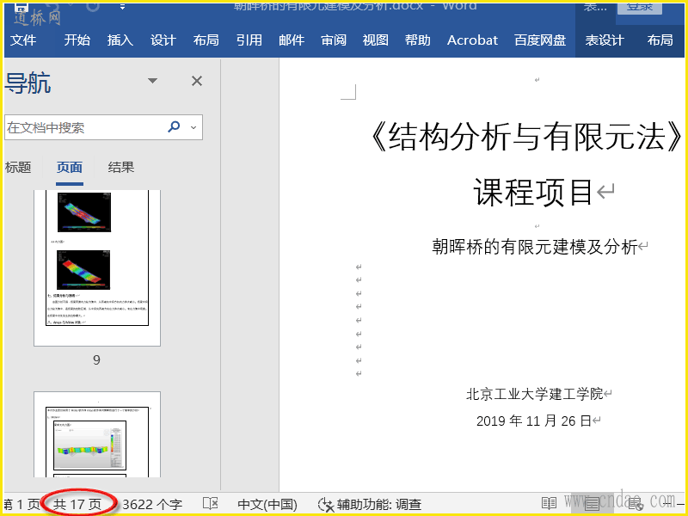Open the Acrobat ribbon tab
This screenshot has height=516, width=688.
[472, 40]
